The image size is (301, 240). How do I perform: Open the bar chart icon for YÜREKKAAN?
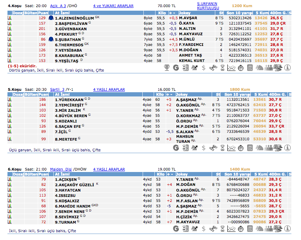pos(10,100)
